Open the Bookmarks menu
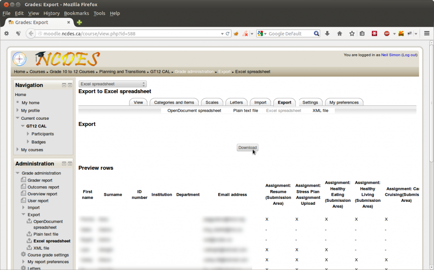Image resolution: width=434 pixels, height=270 pixels. pyautogui.click(x=76, y=13)
